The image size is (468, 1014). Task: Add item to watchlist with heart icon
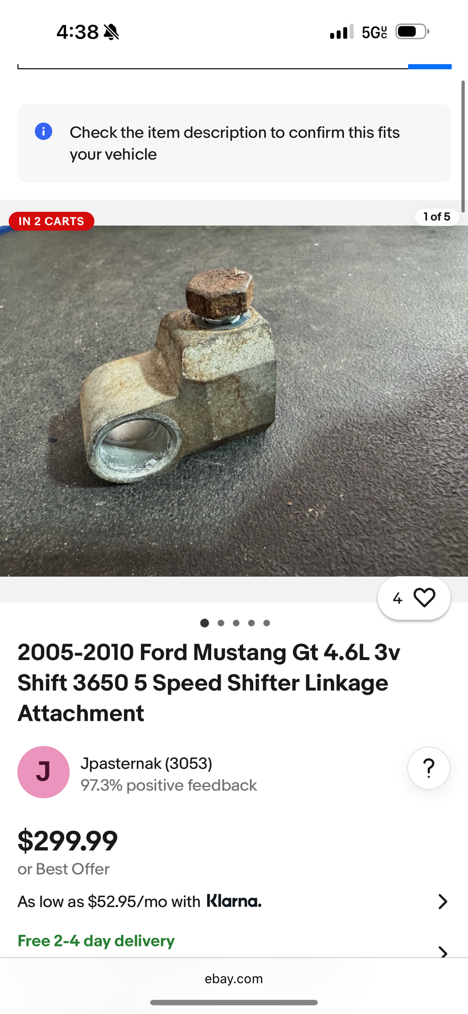point(424,598)
